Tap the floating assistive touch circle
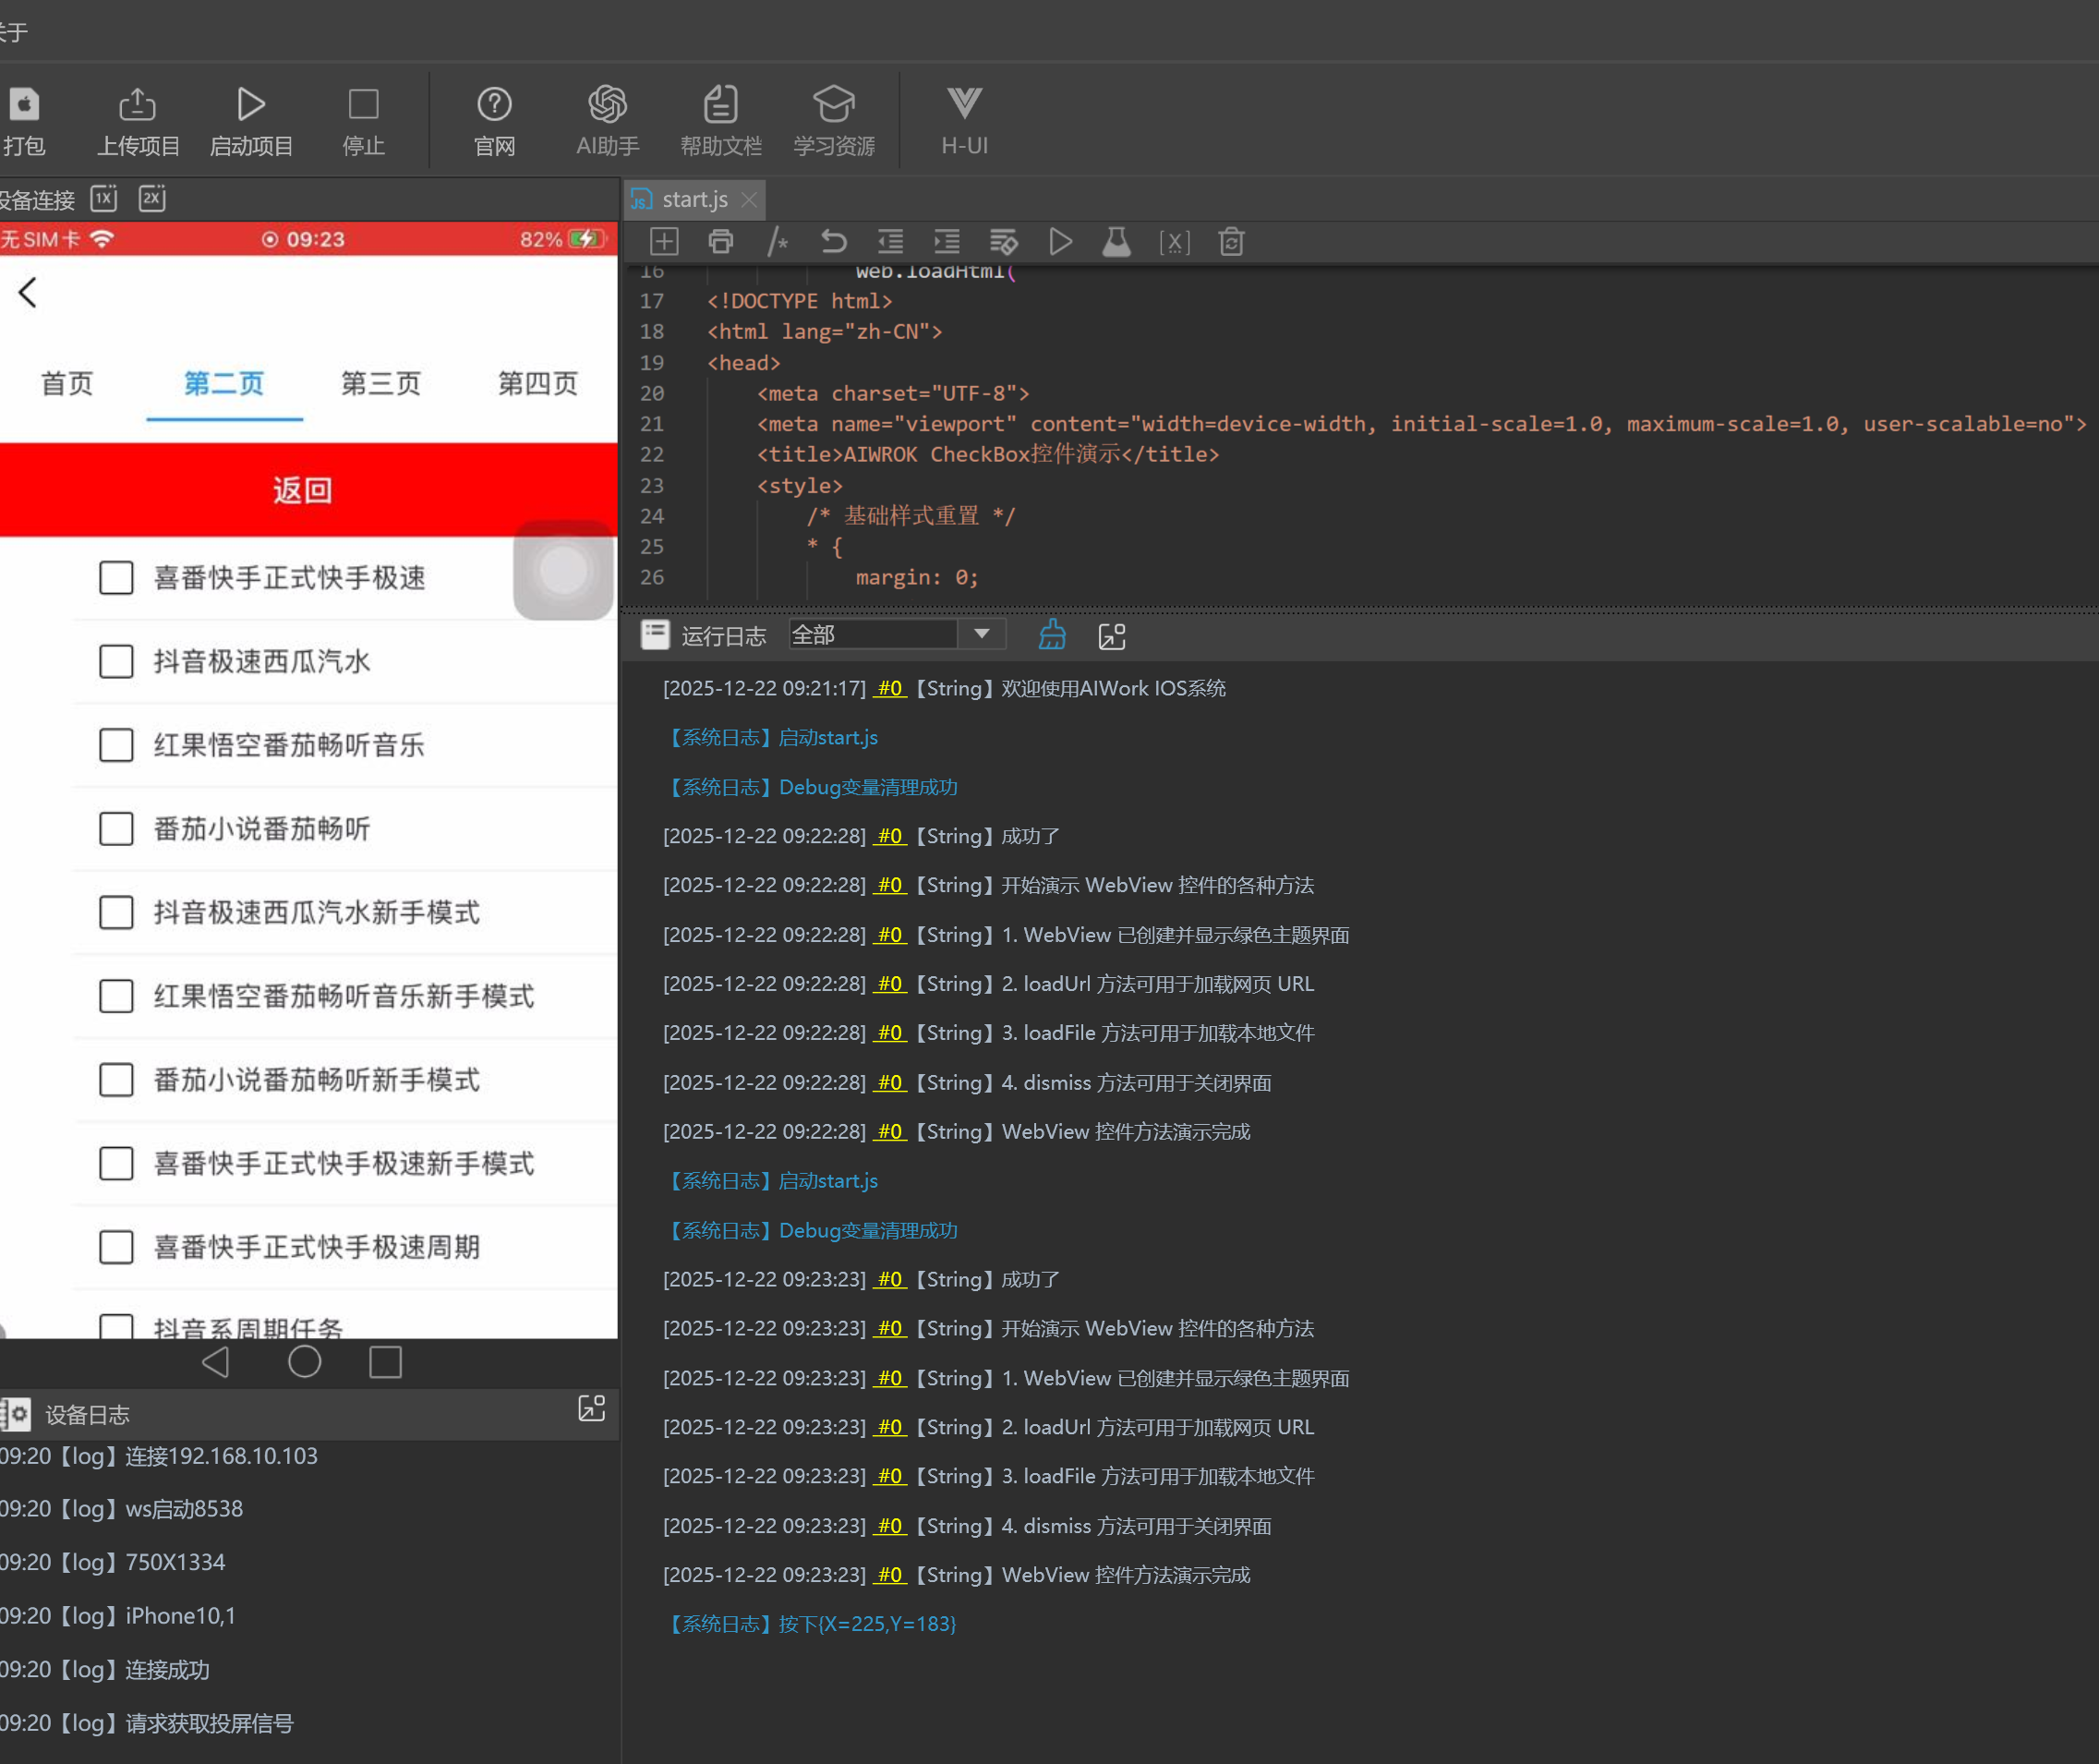 coord(563,570)
